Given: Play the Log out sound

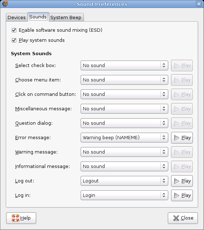Looking at the screenshot, I should point(182,181).
